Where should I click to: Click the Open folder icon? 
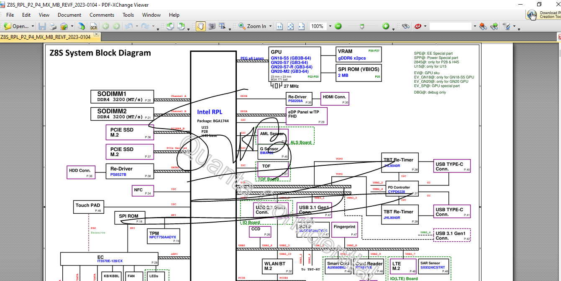point(8,26)
